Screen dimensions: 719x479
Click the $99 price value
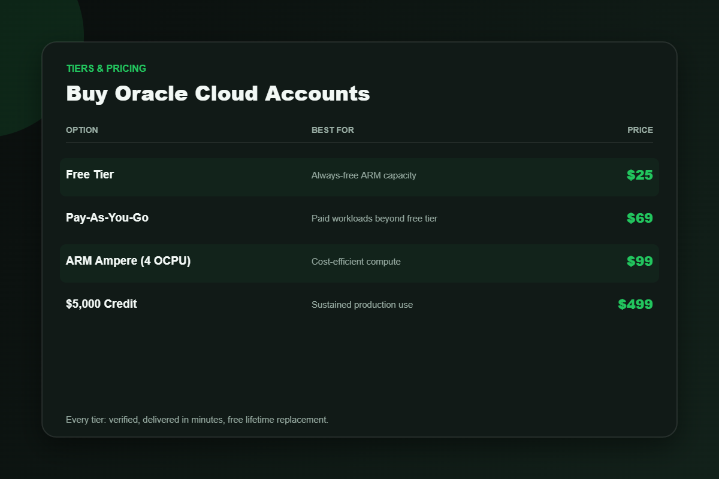coord(640,262)
